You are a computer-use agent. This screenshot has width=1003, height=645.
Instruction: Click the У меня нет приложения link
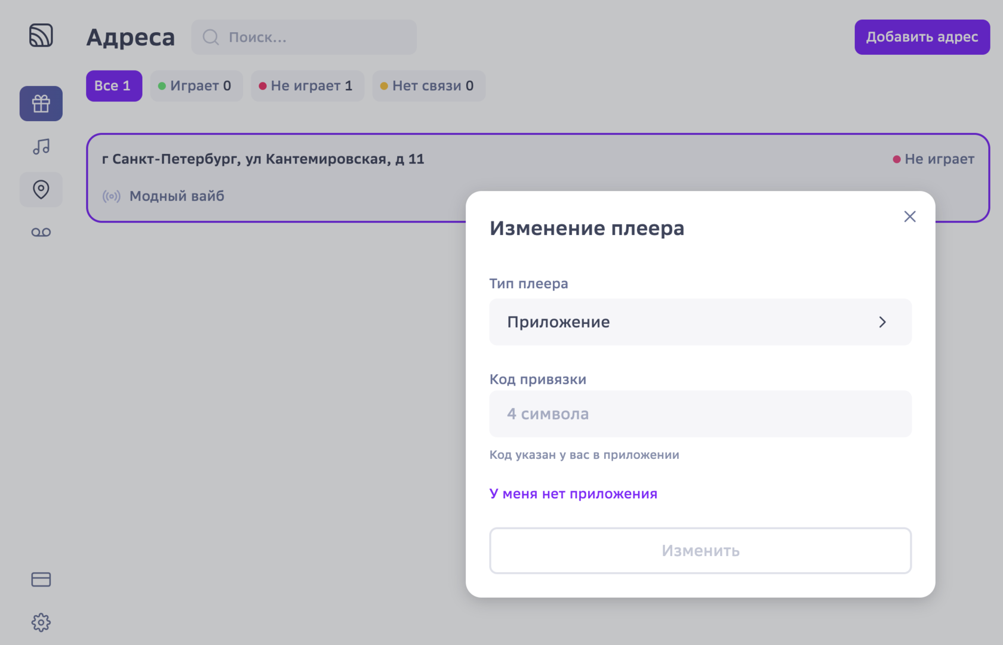(573, 494)
